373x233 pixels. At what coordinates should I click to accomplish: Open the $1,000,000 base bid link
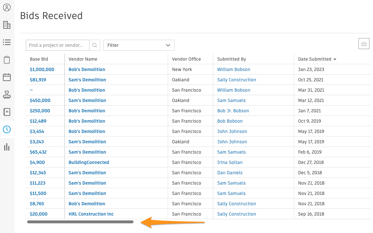click(42, 69)
